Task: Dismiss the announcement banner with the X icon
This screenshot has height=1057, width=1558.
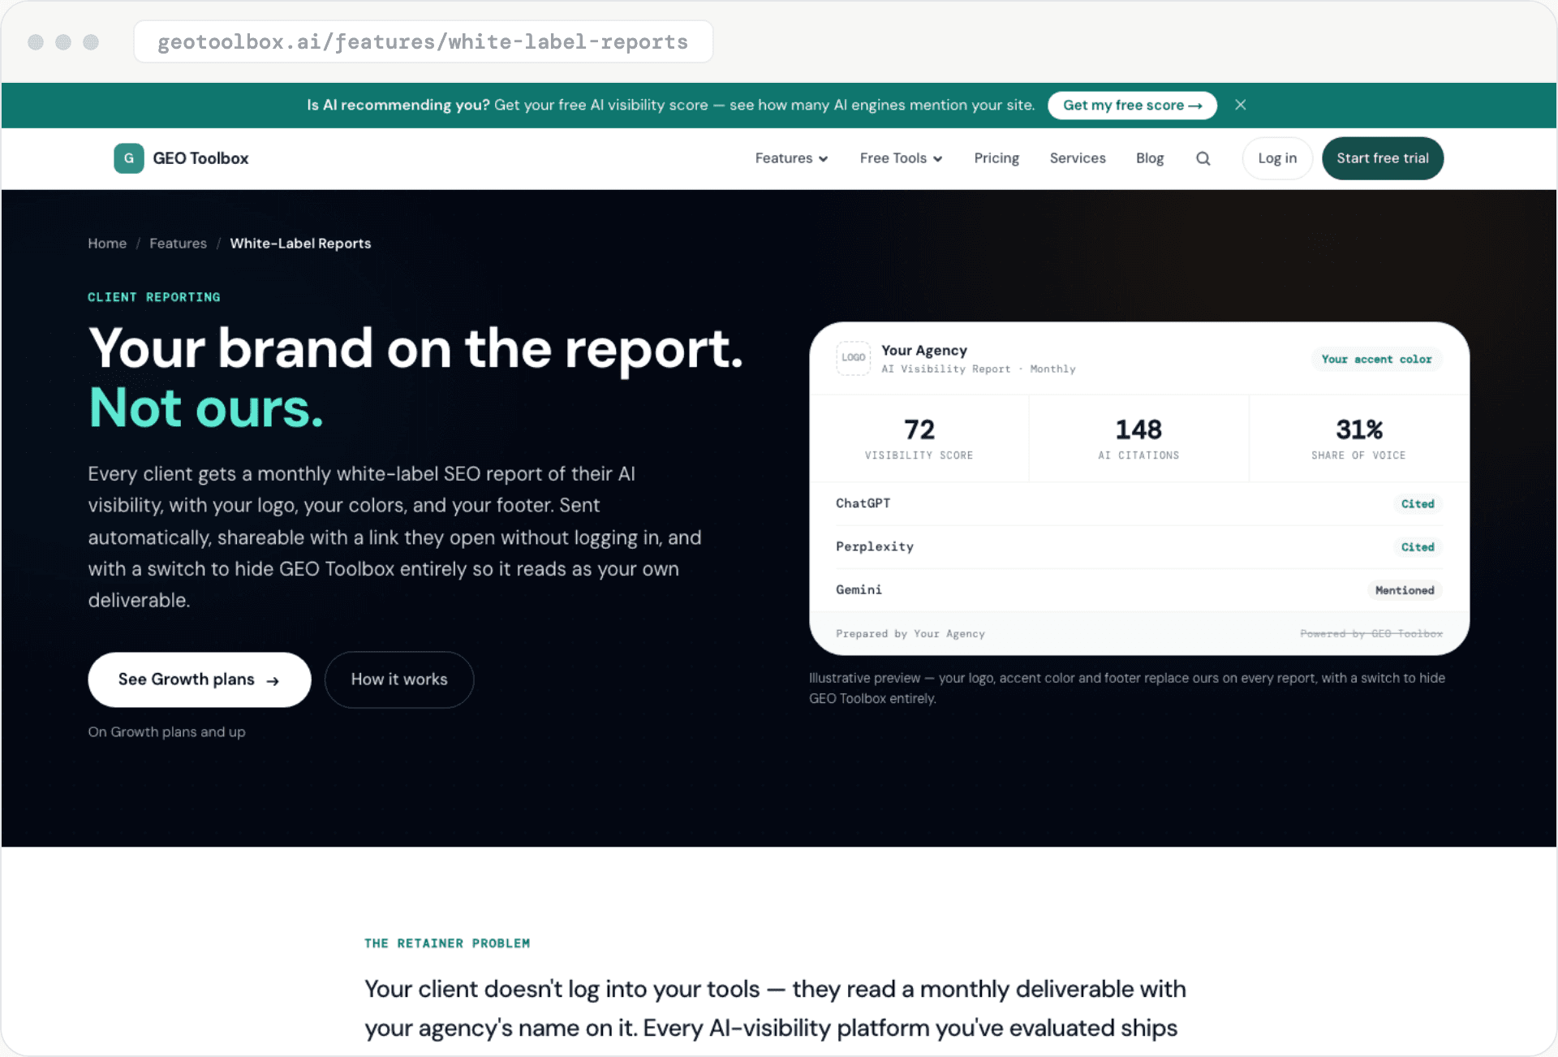Action: click(1240, 105)
